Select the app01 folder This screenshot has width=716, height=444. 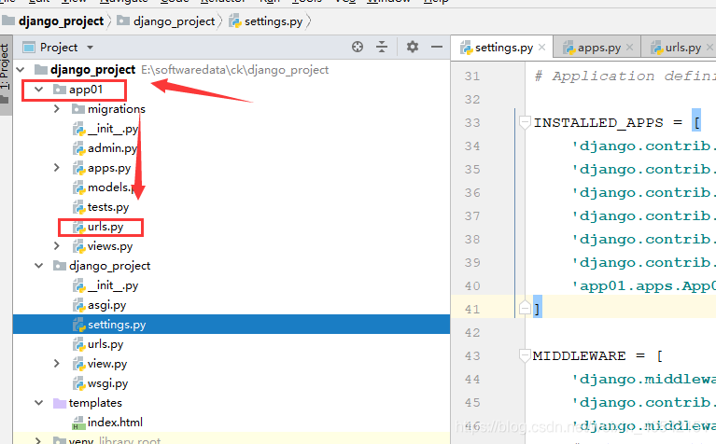point(86,90)
